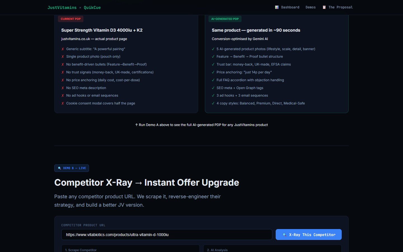
Task: Click green checkmark beside 'Full FAQ accordion'
Action: pos(213,80)
